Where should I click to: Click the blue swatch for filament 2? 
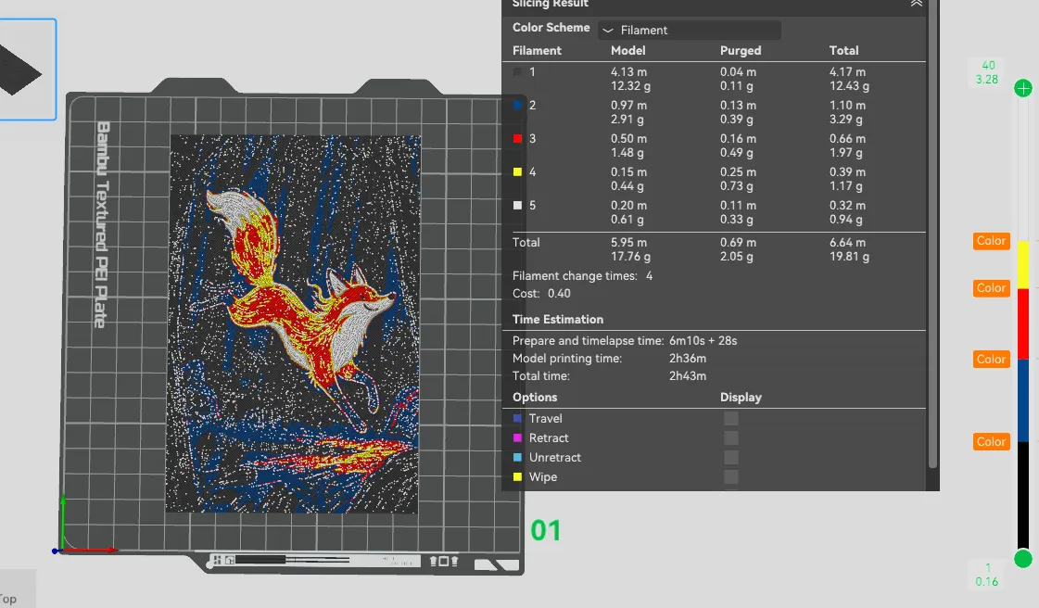(517, 105)
